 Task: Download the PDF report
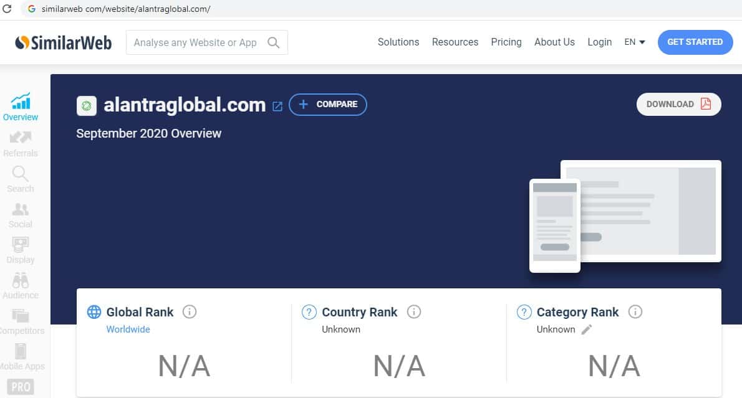pos(678,105)
